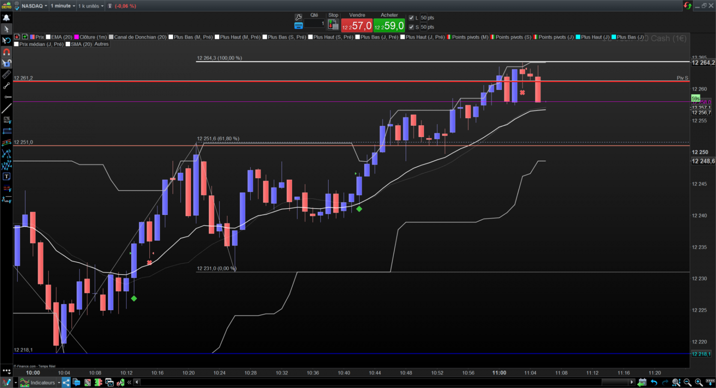Open trading settings wrench icon
This screenshot has width=716, height=388.
[x=298, y=17]
